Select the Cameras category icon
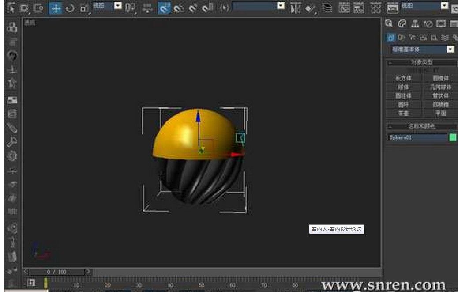458x292 pixels. [x=423, y=38]
